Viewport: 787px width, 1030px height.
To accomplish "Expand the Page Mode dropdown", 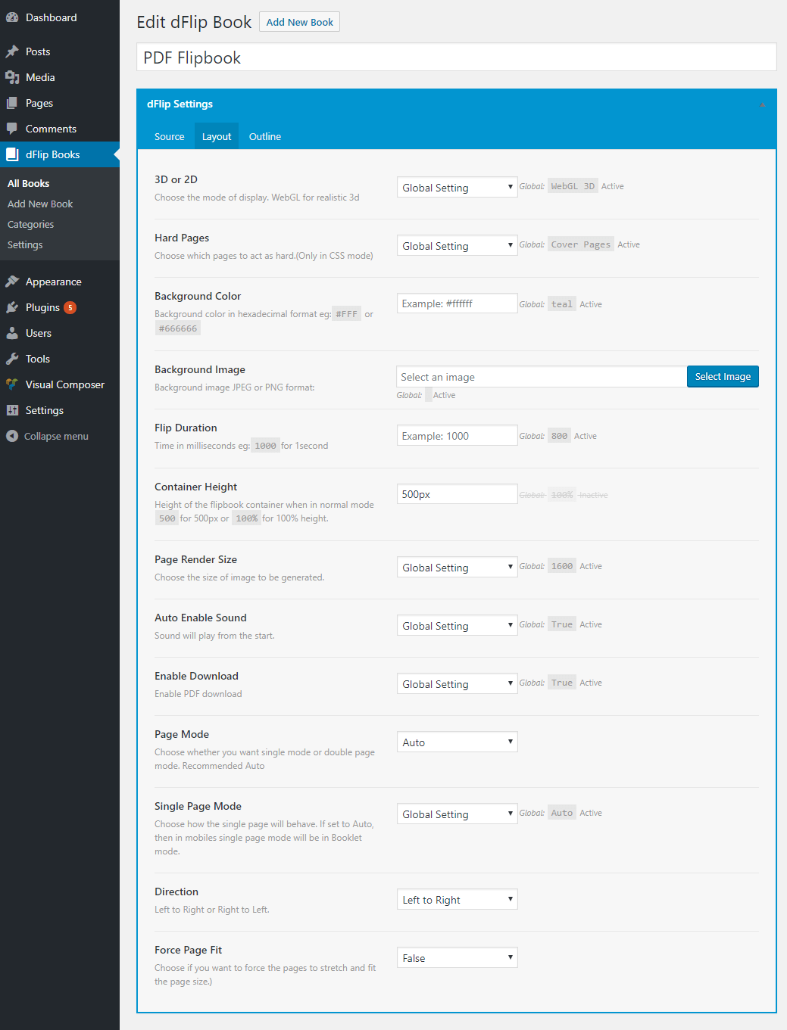I will (457, 742).
